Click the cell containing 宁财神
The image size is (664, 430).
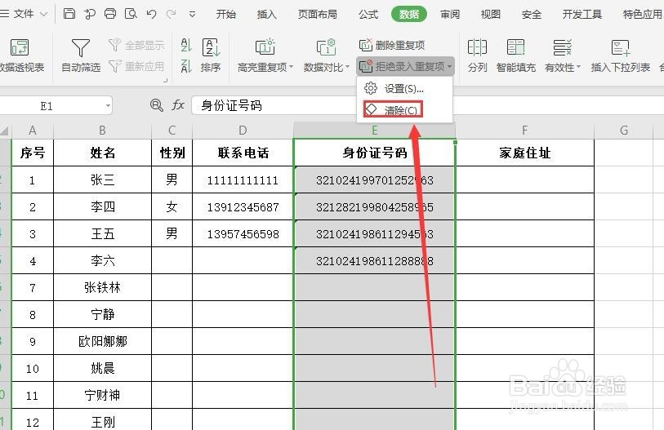point(102,395)
